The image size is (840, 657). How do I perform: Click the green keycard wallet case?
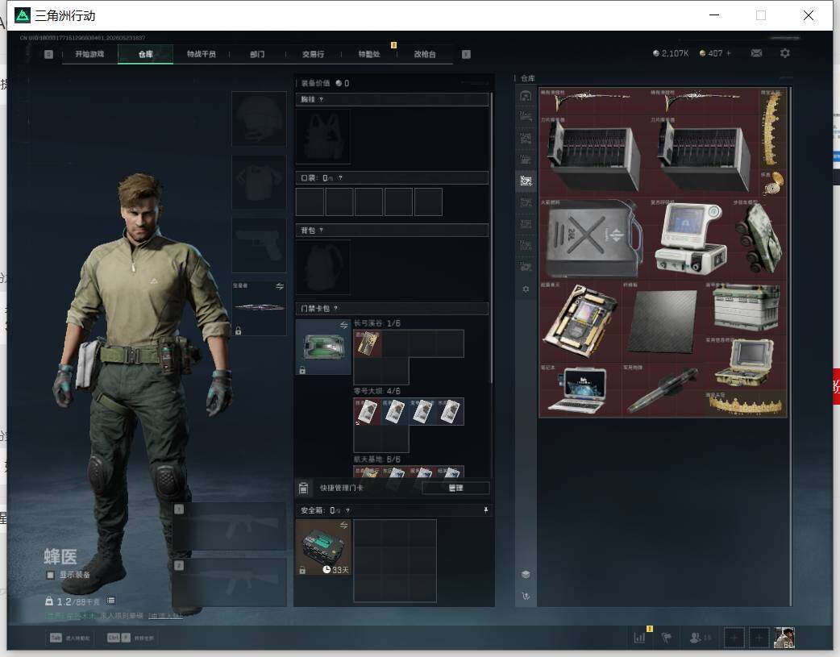pos(323,347)
